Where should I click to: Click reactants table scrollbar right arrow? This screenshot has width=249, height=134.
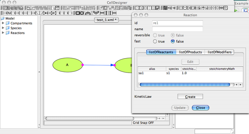[240, 85]
